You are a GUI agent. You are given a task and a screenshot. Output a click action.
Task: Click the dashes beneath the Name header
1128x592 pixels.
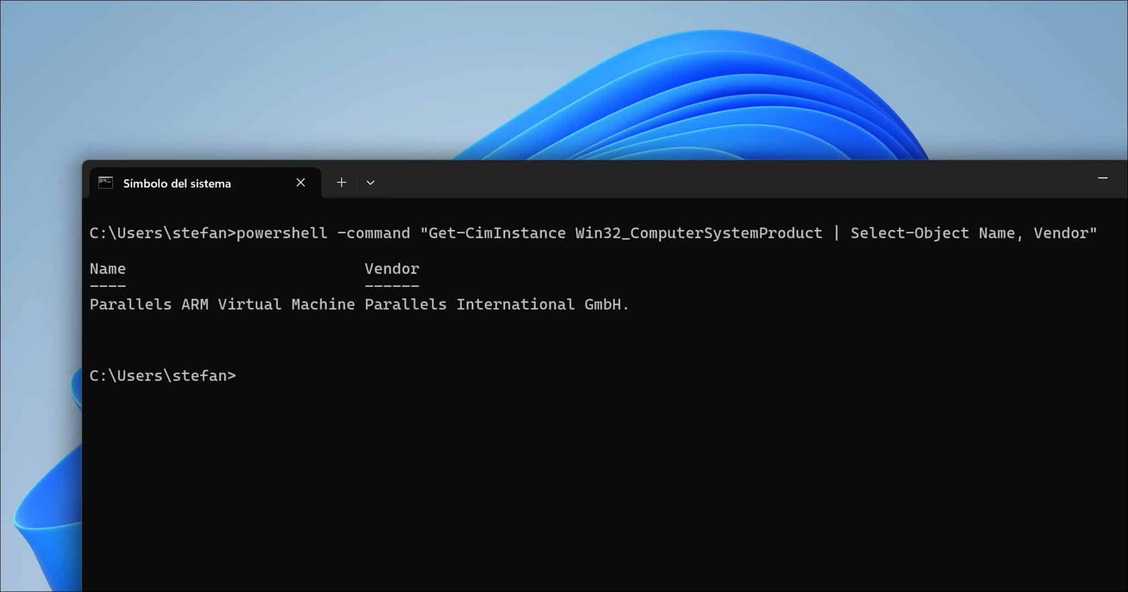(x=108, y=286)
